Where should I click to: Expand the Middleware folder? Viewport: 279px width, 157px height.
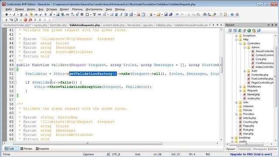241,87
